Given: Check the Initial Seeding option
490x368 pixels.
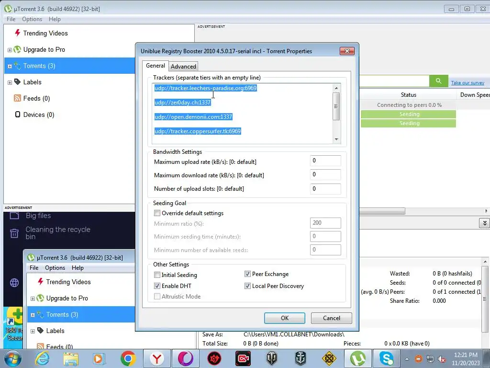Looking at the screenshot, I should [x=157, y=275].
